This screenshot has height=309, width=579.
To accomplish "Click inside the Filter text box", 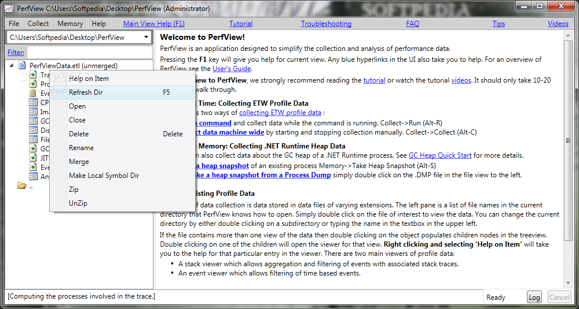I will coord(90,53).
